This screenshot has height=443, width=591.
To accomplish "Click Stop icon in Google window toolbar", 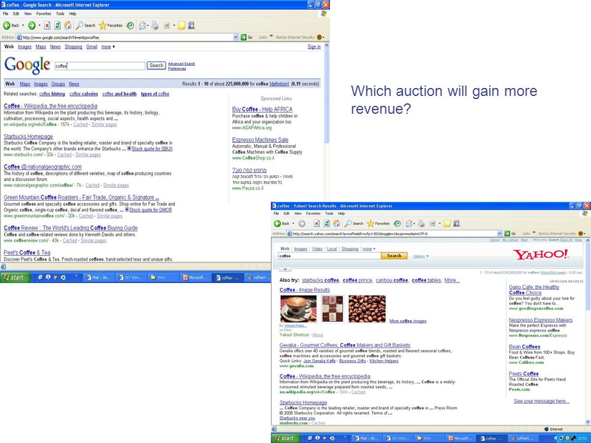I will click(47, 25).
